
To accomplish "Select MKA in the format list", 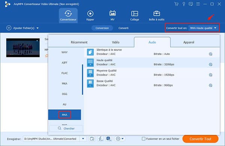I will [x=64, y=83].
